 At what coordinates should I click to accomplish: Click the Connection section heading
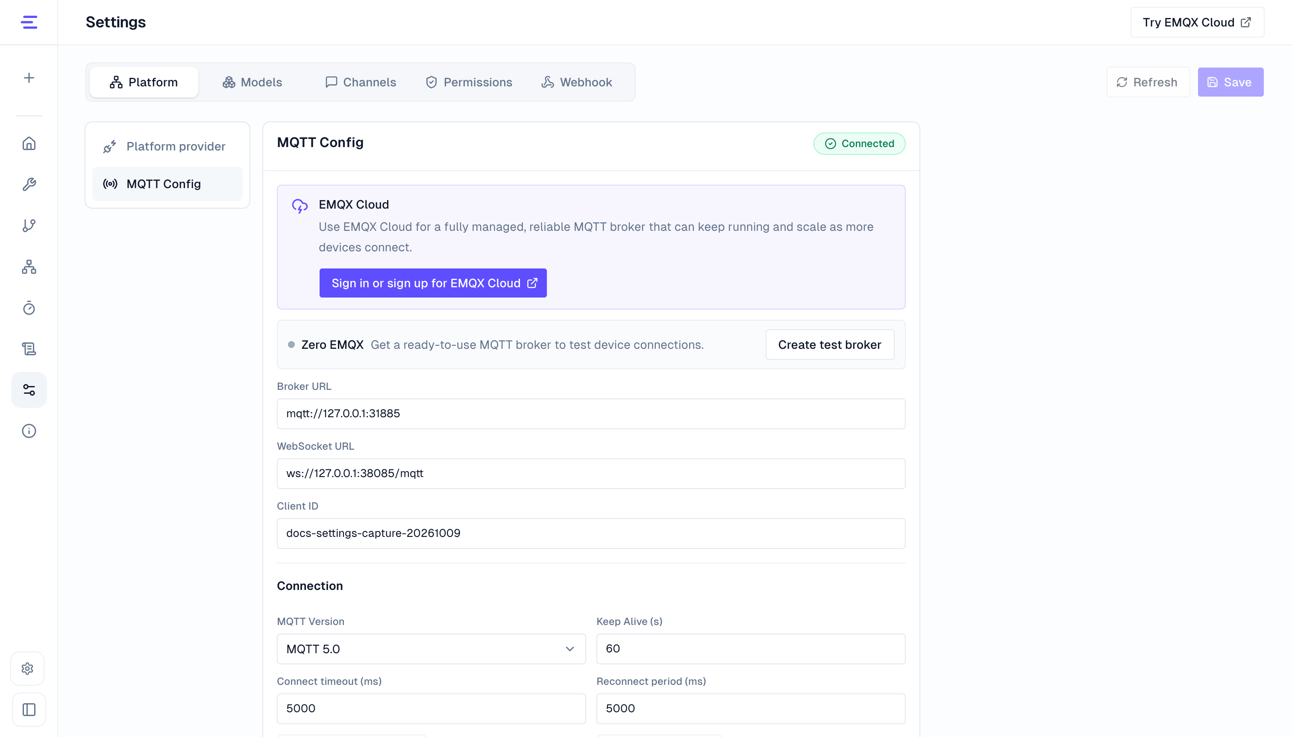click(310, 586)
